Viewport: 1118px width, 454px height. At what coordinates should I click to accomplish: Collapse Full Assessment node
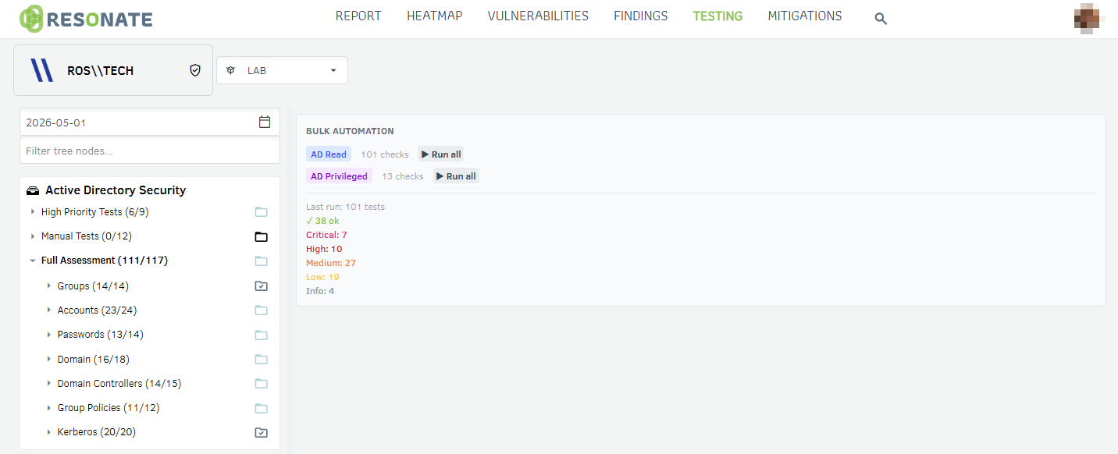(33, 261)
